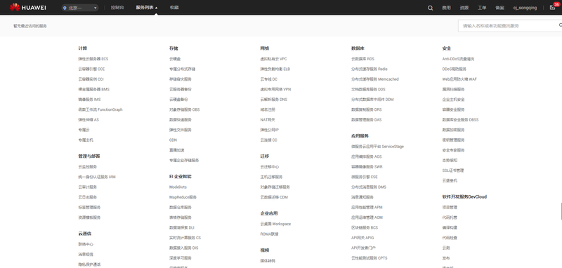Open 数据管理服务 DAS

point(367,119)
